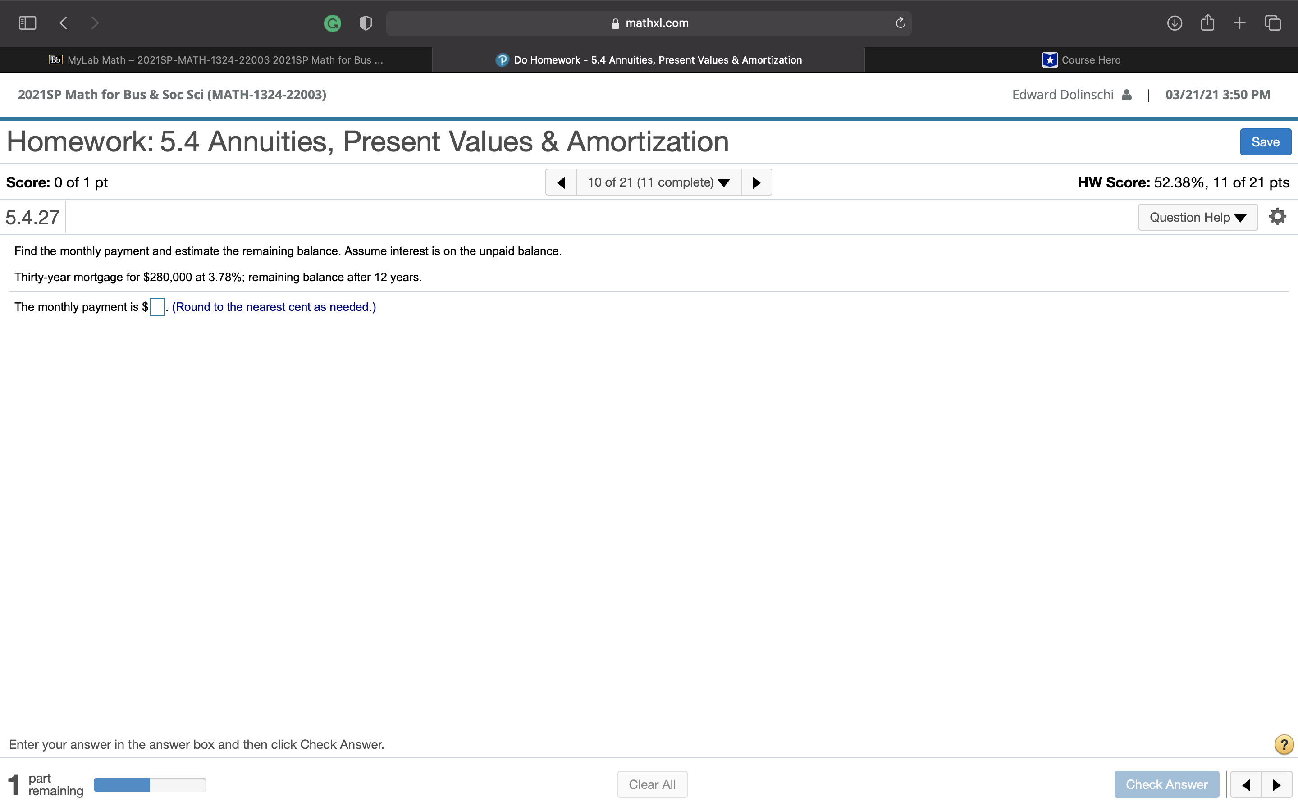Reload the page with refresh icon

point(900,23)
